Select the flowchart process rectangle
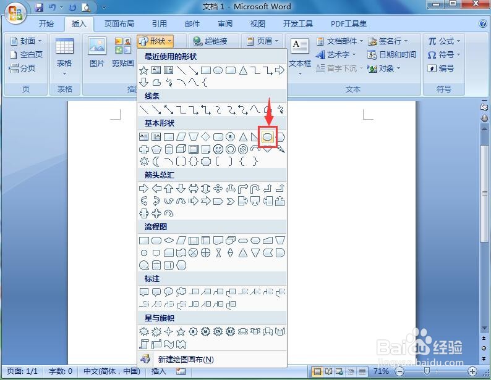This screenshot has height=380, width=491. pyautogui.click(x=144, y=241)
